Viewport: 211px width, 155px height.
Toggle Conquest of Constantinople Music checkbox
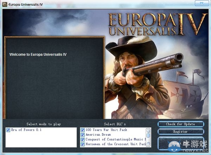point(83,140)
